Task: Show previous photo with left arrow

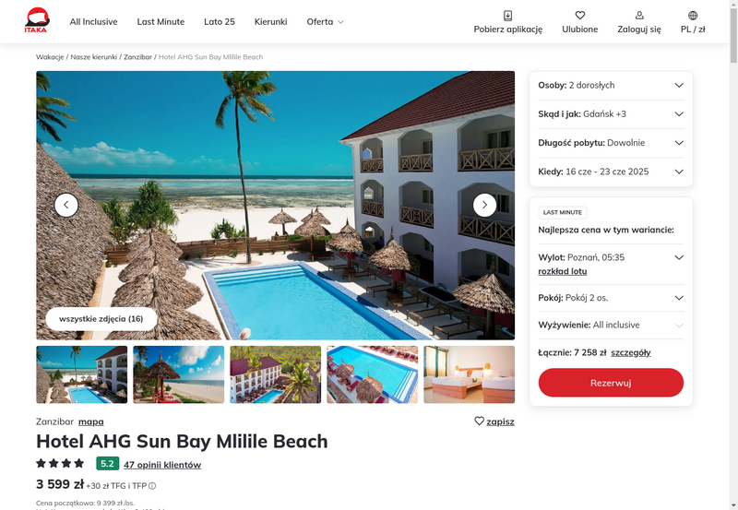Action: tap(66, 205)
